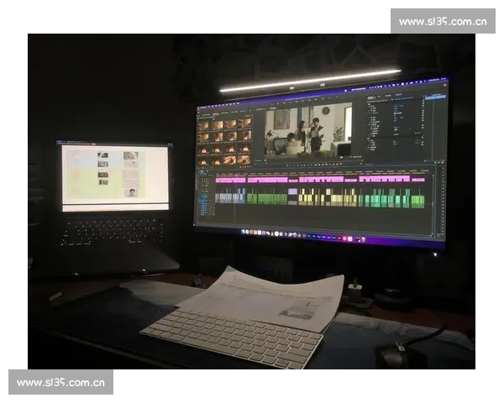504x403 pixels.
Task: Click the www.sl35.com.cn watermark at bottom left
Action: click(x=60, y=383)
